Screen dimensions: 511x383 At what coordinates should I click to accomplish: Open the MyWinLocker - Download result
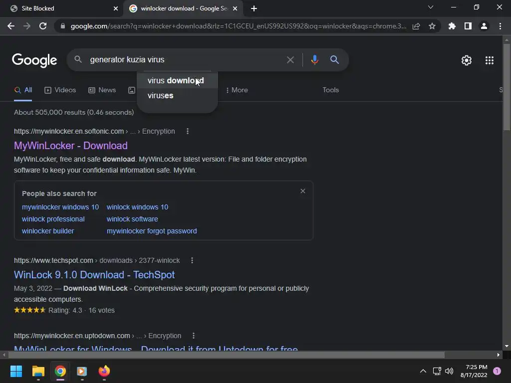(71, 146)
